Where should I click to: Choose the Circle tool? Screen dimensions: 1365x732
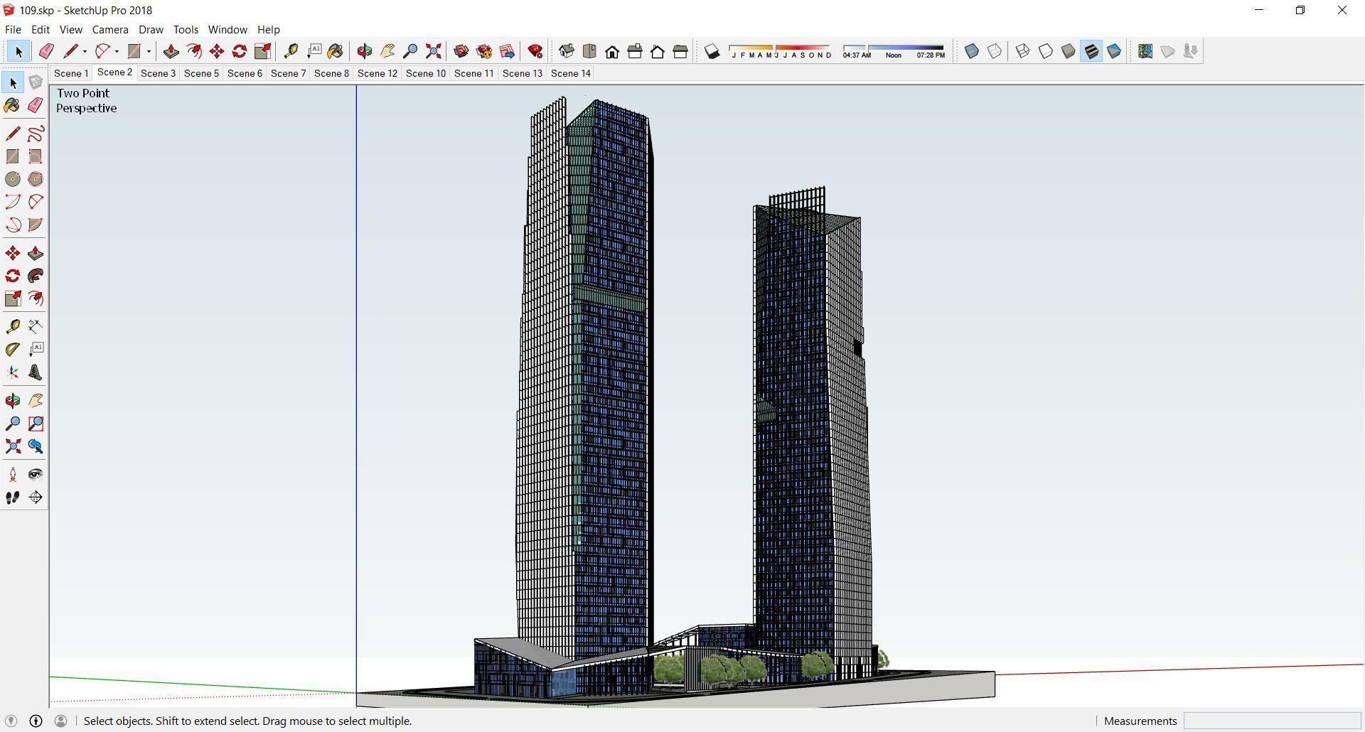(x=13, y=179)
